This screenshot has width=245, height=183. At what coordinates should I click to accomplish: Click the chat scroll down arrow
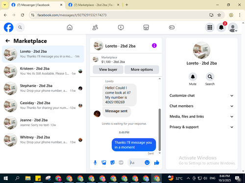[x=160, y=153]
